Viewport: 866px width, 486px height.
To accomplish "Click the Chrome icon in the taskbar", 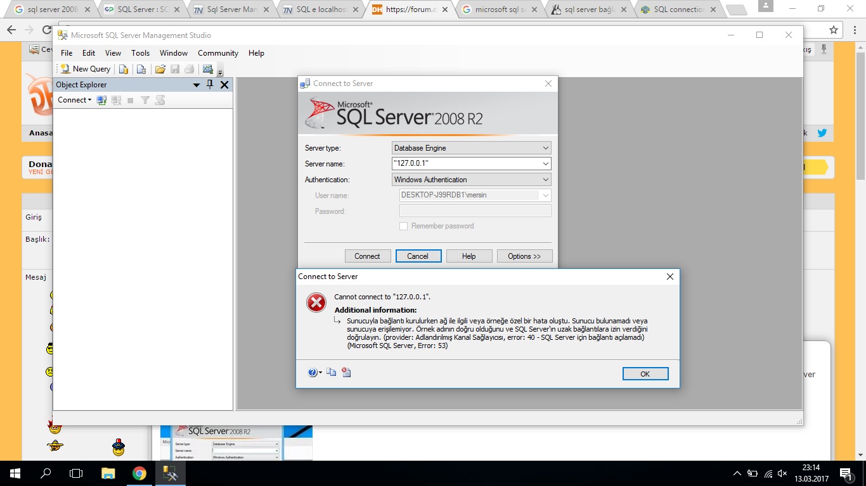I will pyautogui.click(x=139, y=473).
